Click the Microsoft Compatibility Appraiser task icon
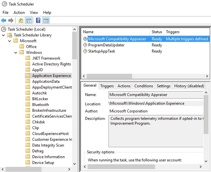Screen dimensions: 211x172 point(85,39)
